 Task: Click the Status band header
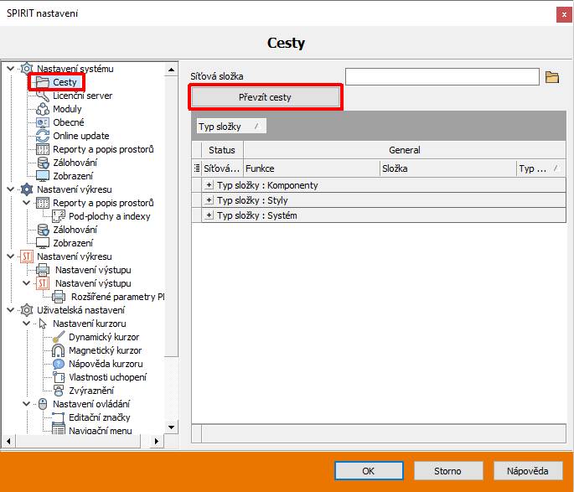coord(222,150)
